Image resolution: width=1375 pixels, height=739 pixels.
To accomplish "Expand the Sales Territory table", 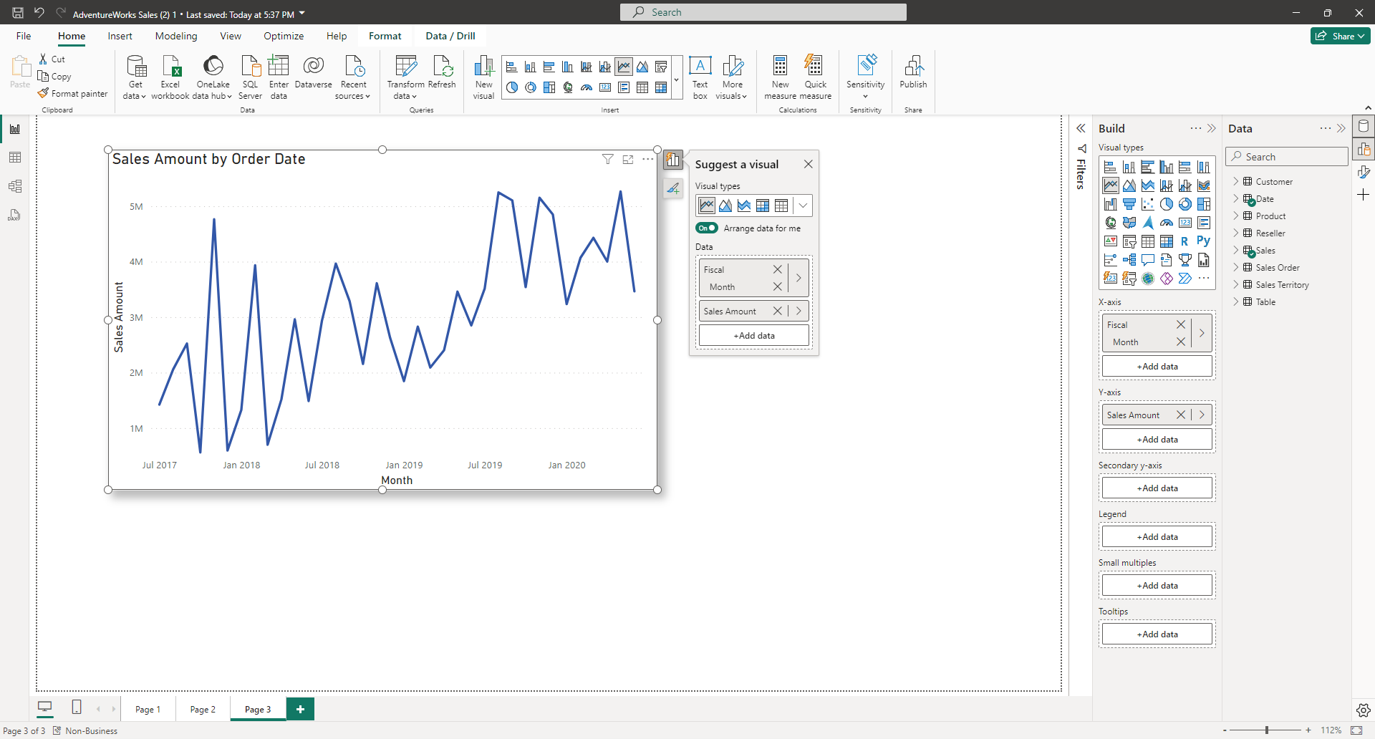I will 1236,285.
